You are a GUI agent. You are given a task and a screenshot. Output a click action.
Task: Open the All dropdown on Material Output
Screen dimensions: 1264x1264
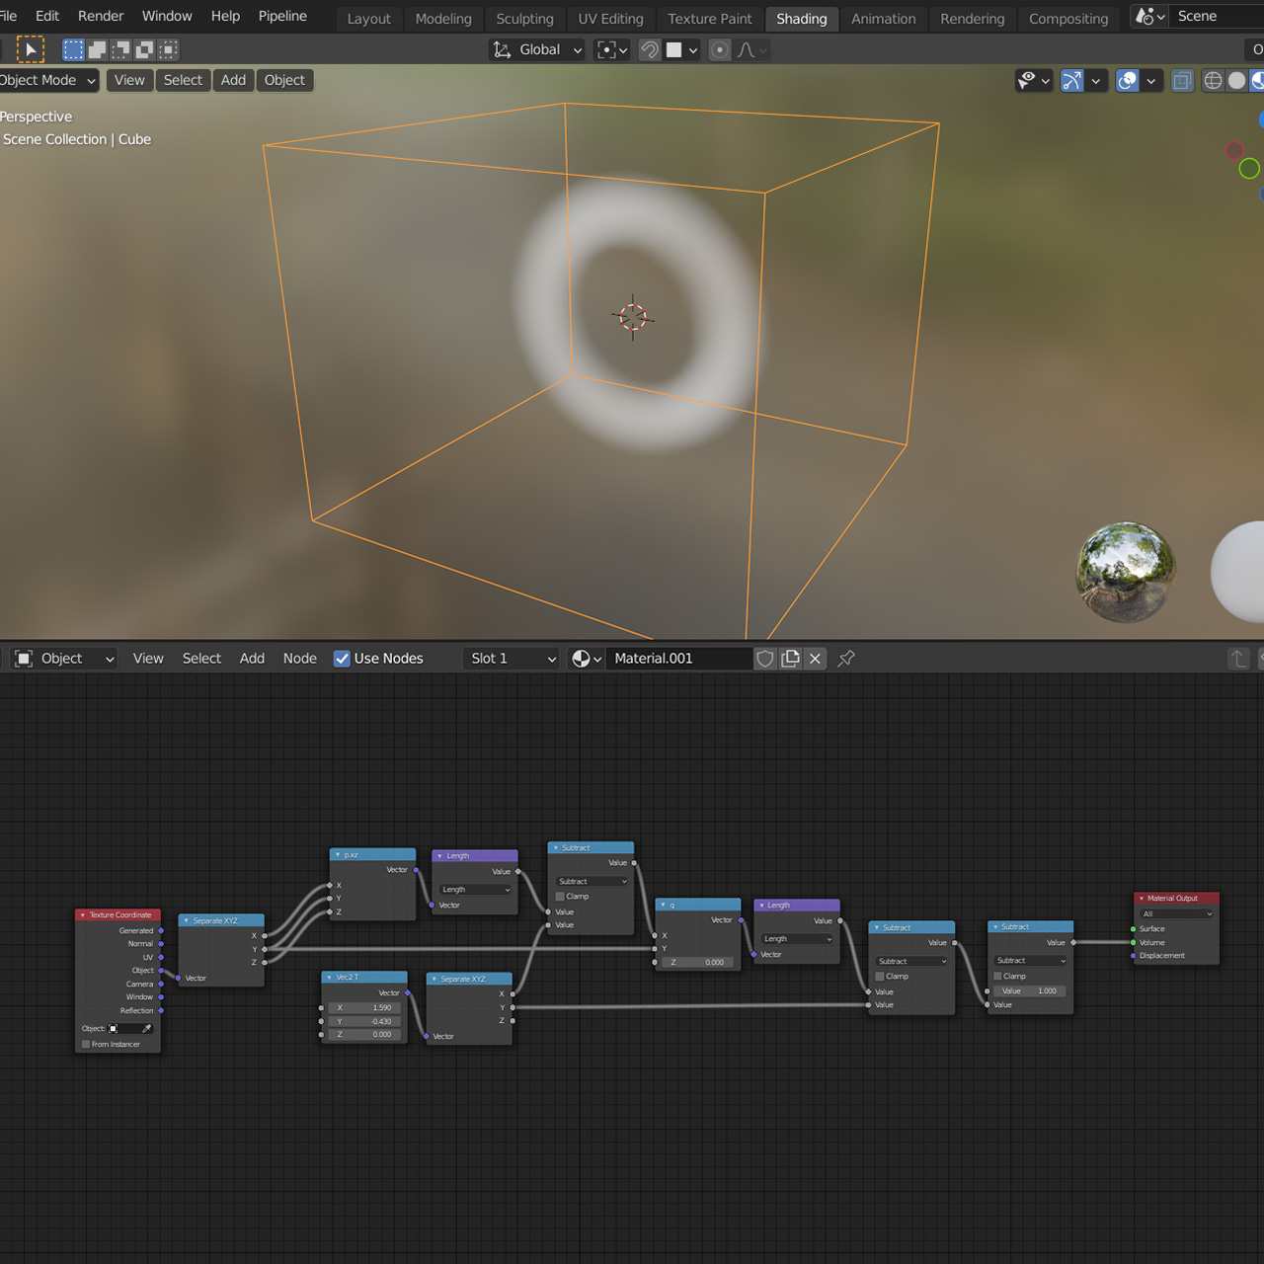[1175, 912]
